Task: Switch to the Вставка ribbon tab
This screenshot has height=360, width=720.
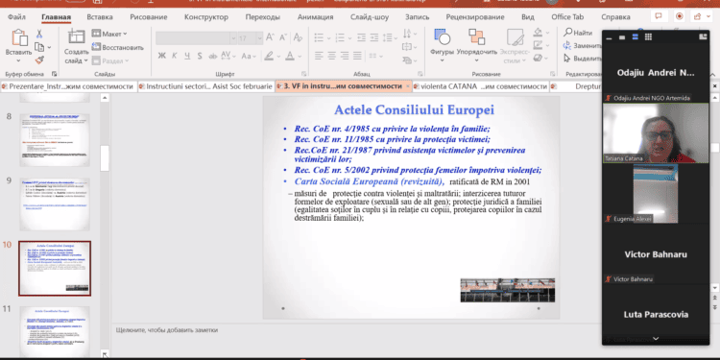Action: 100,17
